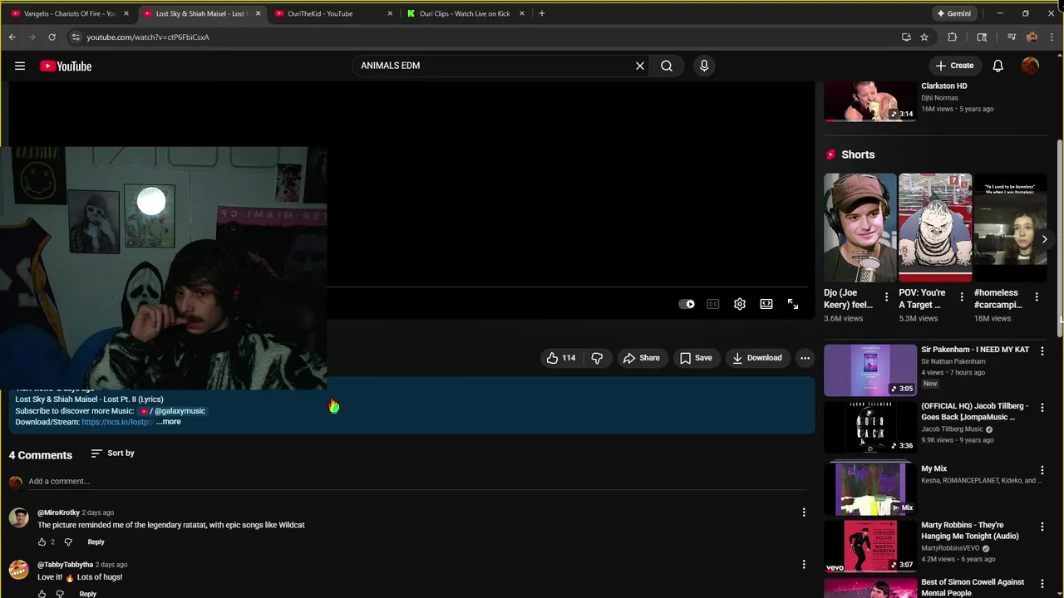Clear the search box text
The height and width of the screenshot is (598, 1064).
click(x=640, y=66)
